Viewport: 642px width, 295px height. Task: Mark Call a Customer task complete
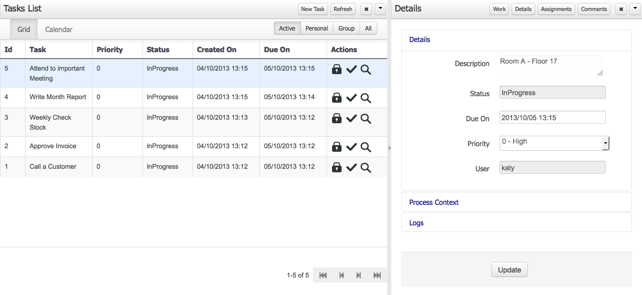coord(351,168)
